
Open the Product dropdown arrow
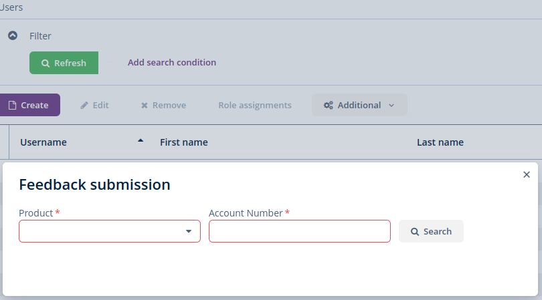[189, 231]
